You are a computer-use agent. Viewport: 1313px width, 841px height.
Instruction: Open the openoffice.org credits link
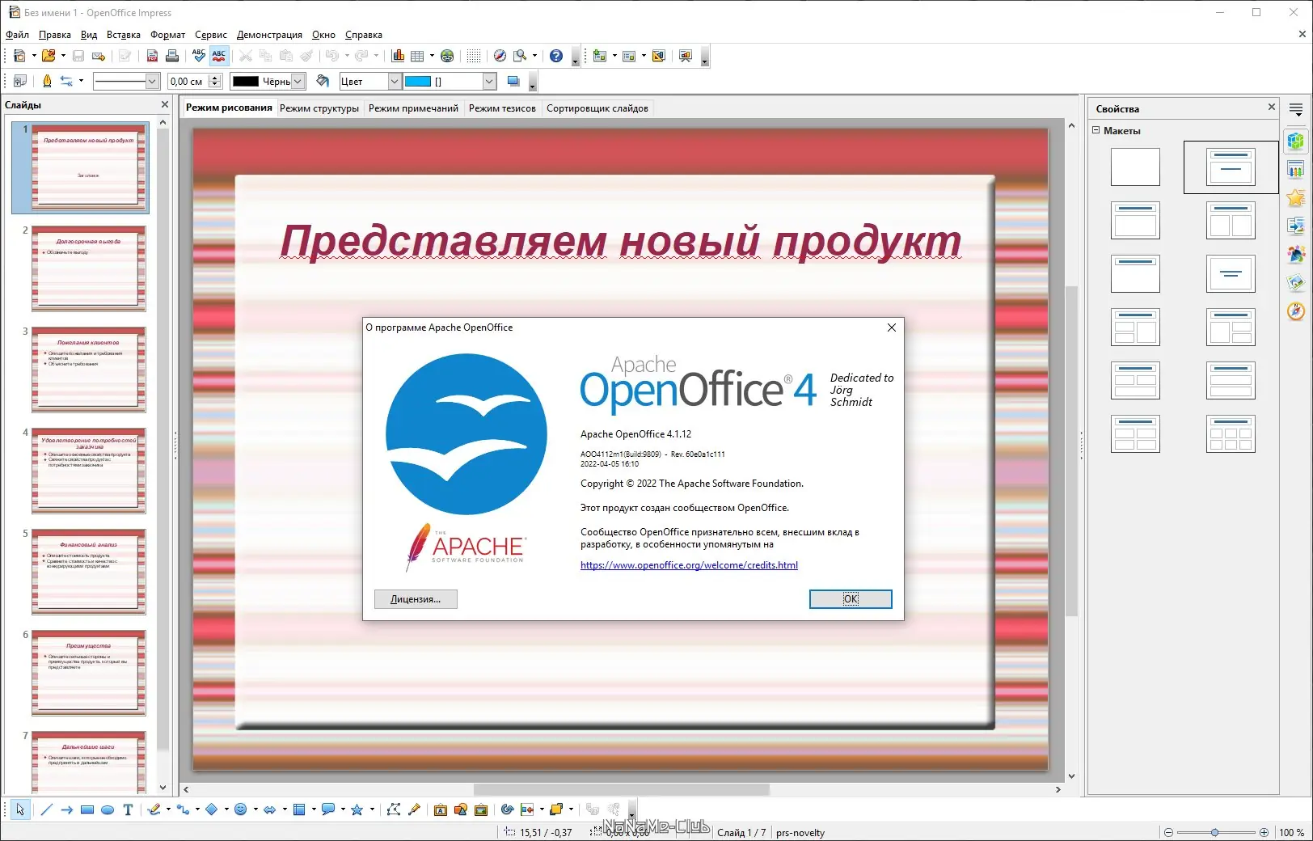[x=689, y=565]
